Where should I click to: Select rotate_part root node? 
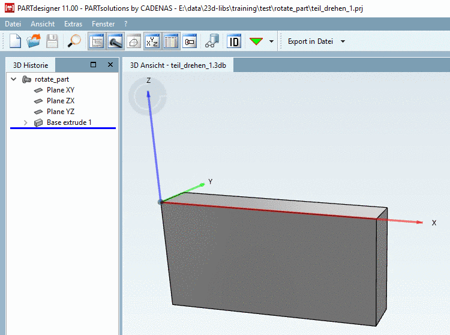[x=52, y=79]
